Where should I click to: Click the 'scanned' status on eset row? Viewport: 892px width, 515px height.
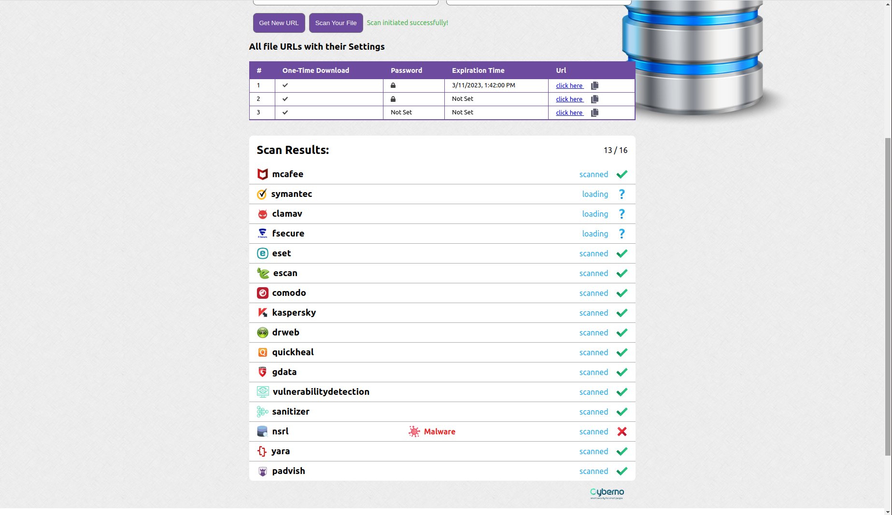pos(594,253)
